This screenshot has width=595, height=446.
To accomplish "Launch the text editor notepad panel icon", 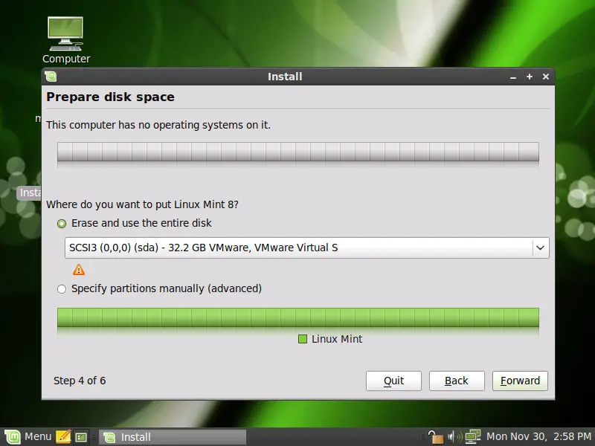I will 63,437.
